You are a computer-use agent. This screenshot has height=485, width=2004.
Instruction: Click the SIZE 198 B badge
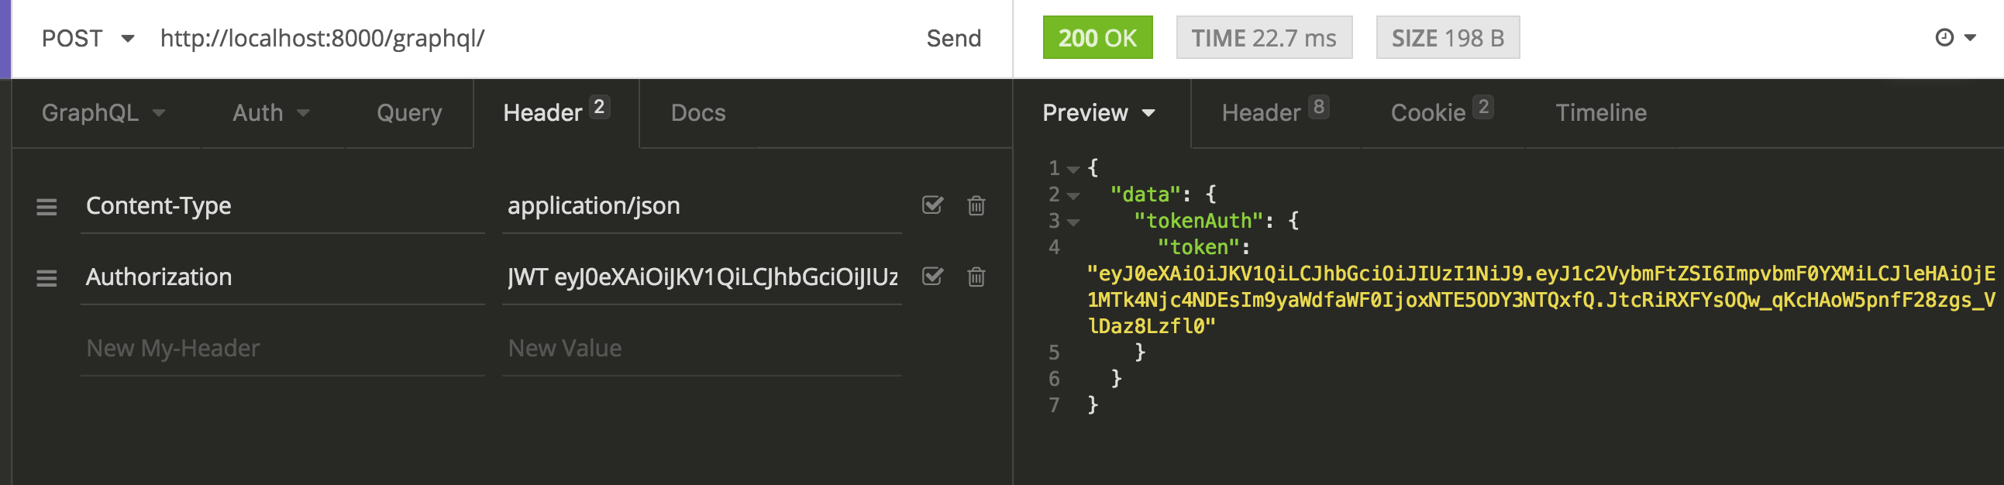[x=1447, y=37]
